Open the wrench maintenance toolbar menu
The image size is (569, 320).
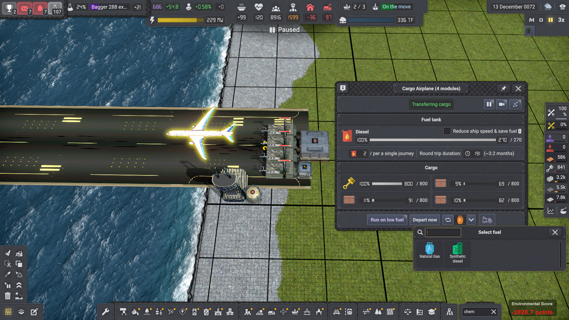[106, 312]
